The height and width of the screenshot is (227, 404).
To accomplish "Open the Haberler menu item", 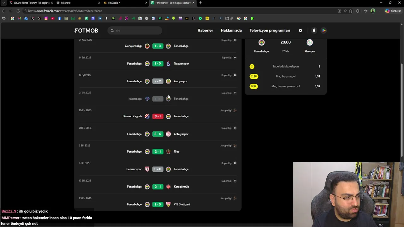I will pyautogui.click(x=205, y=31).
